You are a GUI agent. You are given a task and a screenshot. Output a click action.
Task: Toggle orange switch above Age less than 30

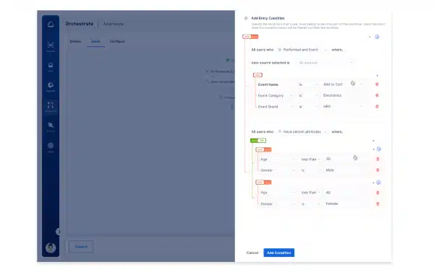(263, 149)
